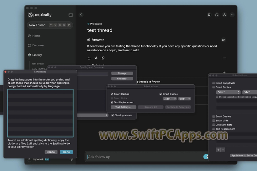Select the test thread library entry
This screenshot has height=171, width=257.
click(x=38, y=64)
